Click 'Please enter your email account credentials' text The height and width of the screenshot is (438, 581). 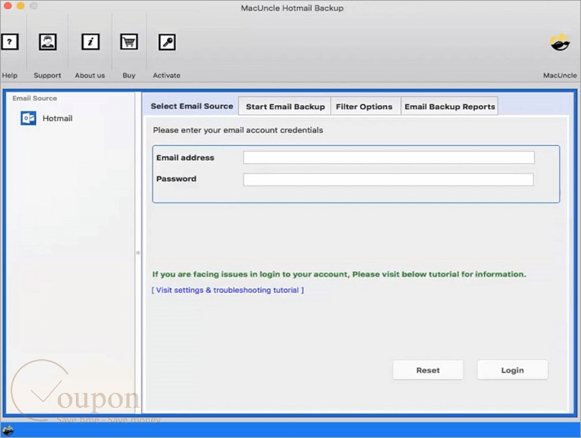coord(238,130)
